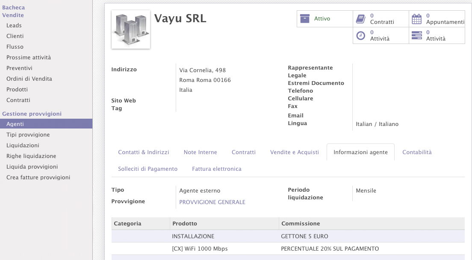The width and height of the screenshot is (472, 260).
Task: Click the Gestione provvigioni section header
Action: [32, 114]
